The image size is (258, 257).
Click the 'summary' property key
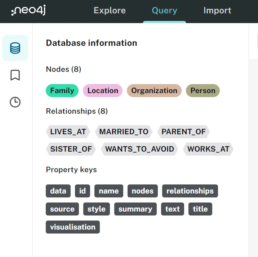[135, 209]
